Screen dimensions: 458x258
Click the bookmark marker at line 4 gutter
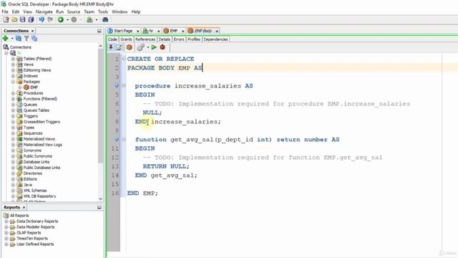[x=117, y=86]
